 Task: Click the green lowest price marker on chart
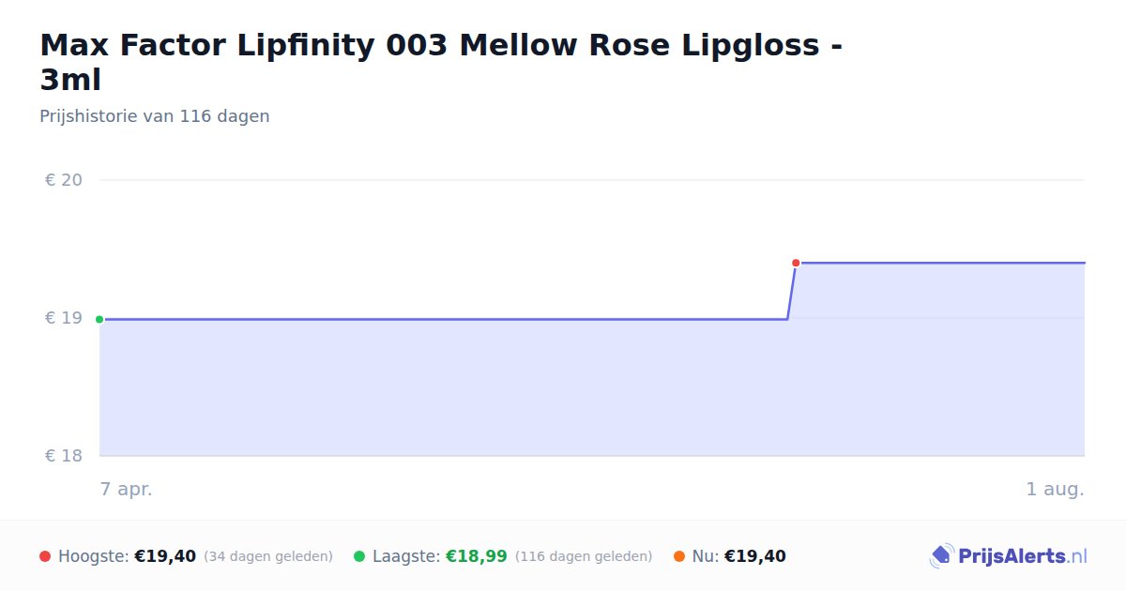click(x=99, y=319)
